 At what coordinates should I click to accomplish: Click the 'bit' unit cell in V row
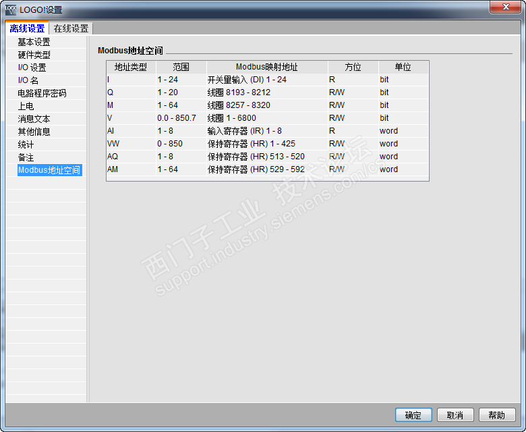(403, 118)
